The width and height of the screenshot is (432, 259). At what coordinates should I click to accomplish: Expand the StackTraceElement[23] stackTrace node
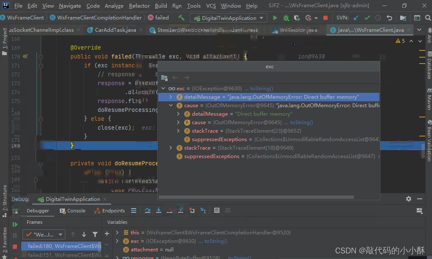178,131
